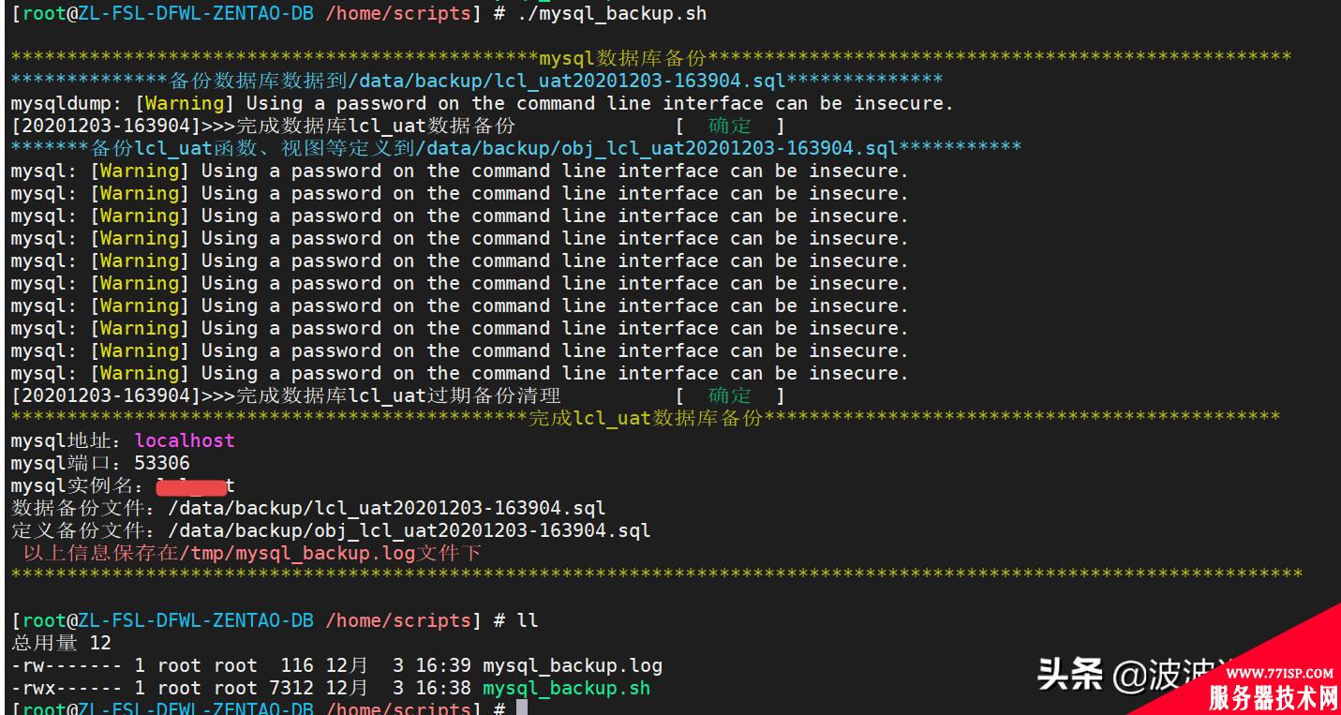1341x715 pixels.
Task: Select the yellow 'mysql数据库备份' header title
Action: [x=621, y=58]
